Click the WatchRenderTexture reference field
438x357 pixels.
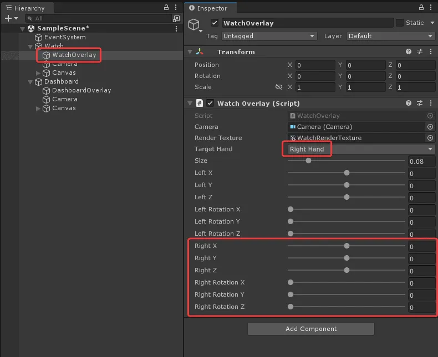coord(356,138)
